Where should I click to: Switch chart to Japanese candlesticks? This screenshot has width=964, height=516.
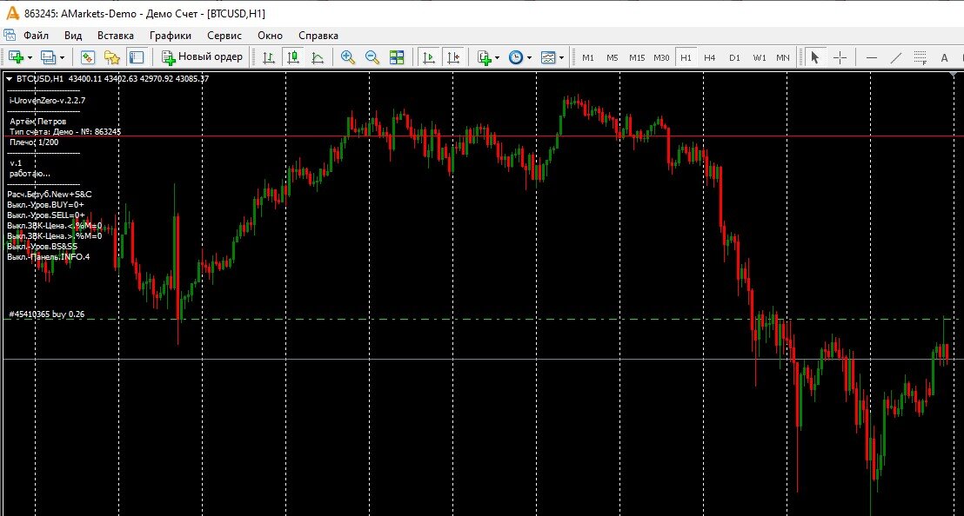click(293, 57)
